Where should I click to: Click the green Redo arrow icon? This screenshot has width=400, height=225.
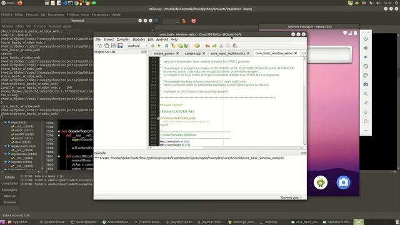pos(214,46)
